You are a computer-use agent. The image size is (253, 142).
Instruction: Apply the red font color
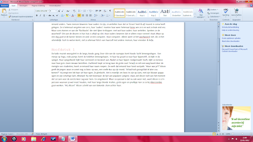[73, 15]
